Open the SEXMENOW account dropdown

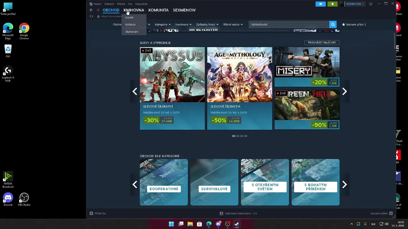[355, 4]
